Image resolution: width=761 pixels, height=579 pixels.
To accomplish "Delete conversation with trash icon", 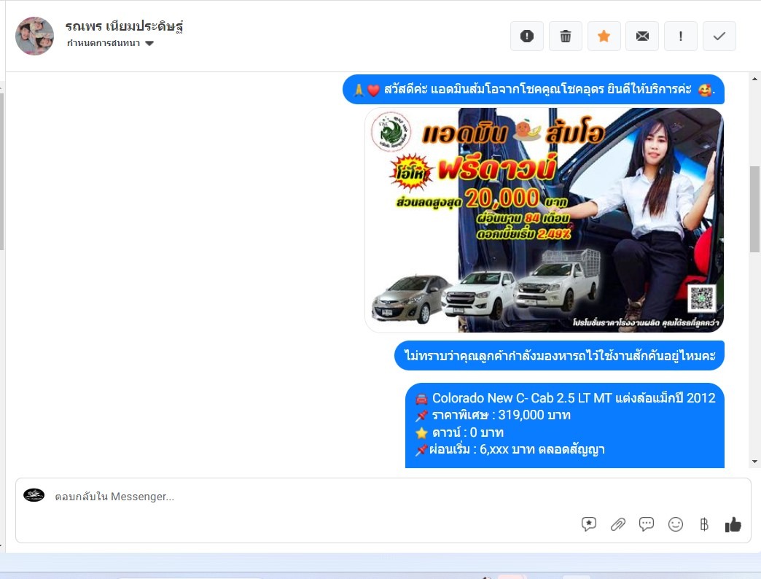I will [x=566, y=36].
